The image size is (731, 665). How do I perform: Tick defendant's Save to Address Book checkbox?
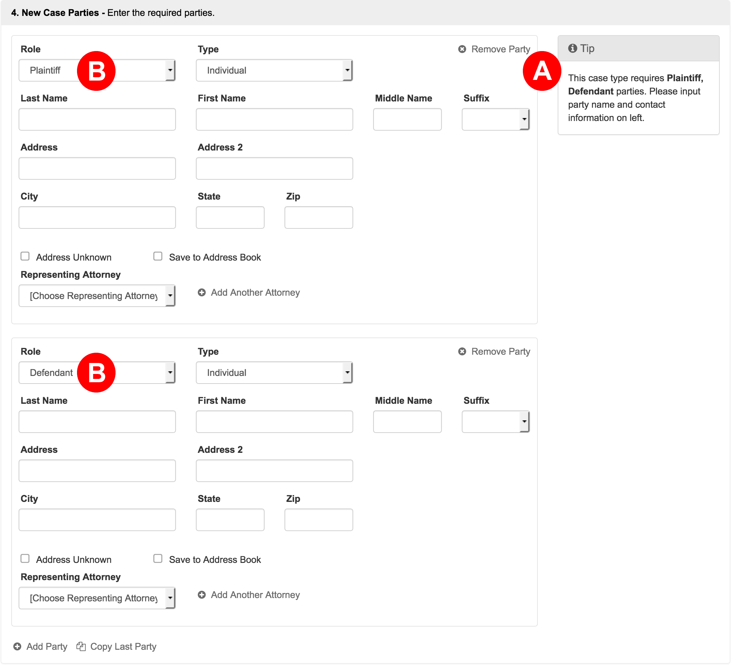[158, 559]
